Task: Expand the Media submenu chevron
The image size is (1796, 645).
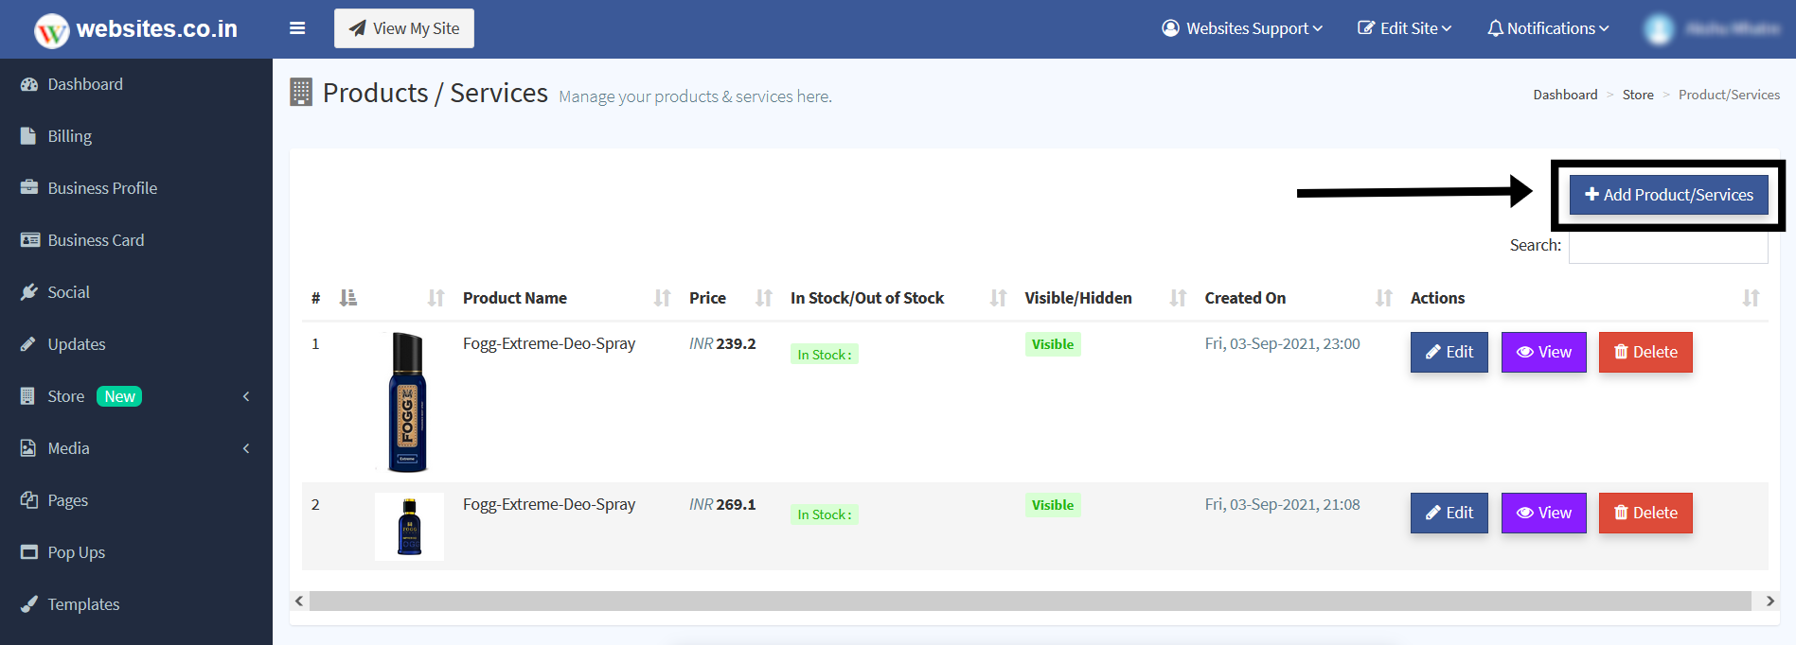Action: 246,448
